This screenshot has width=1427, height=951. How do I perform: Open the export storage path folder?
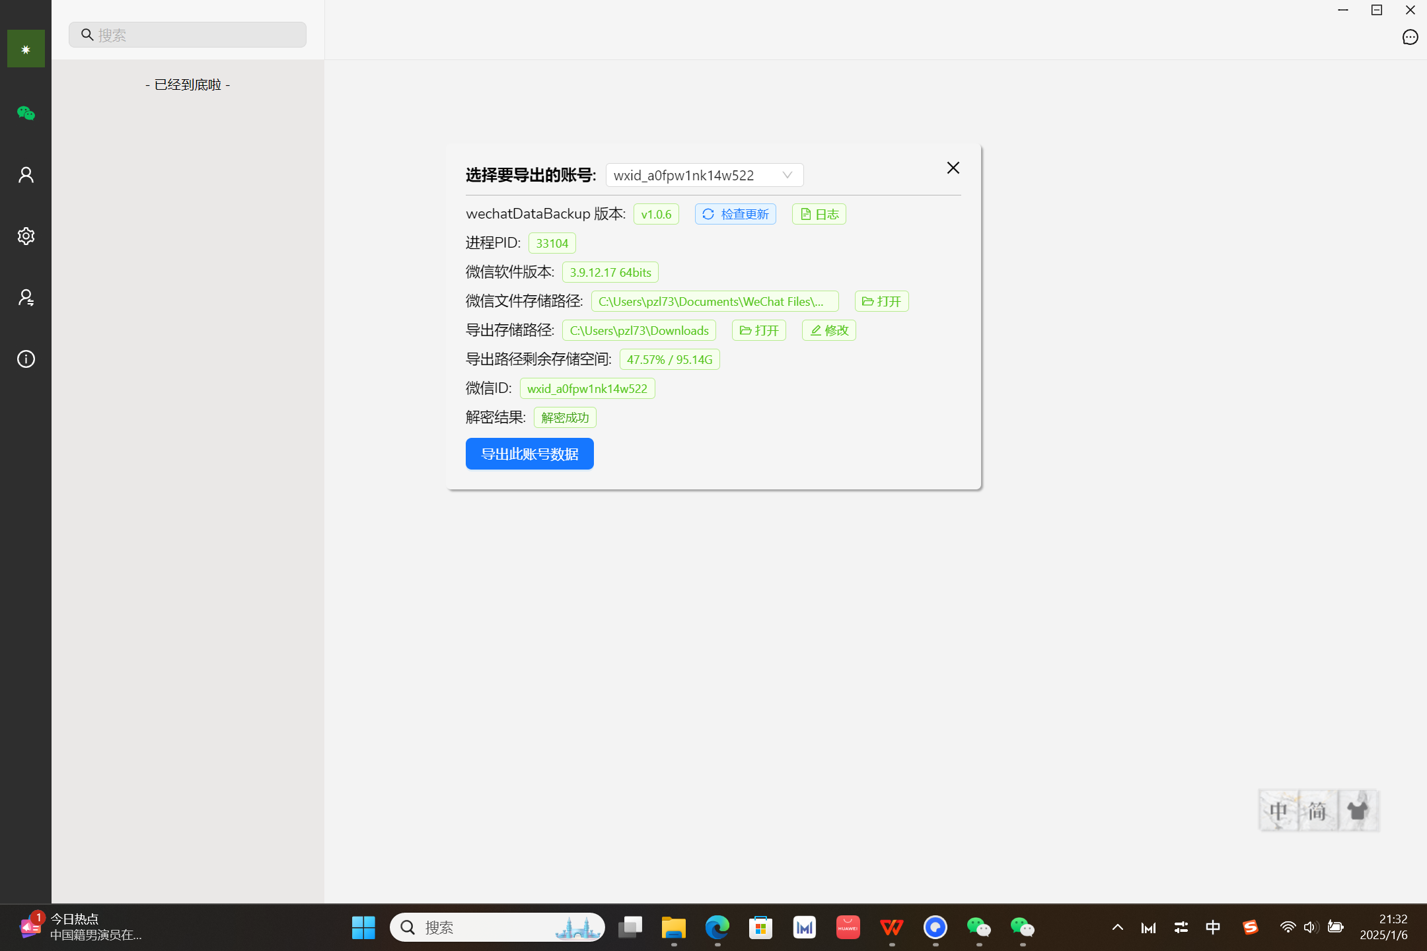(x=758, y=330)
